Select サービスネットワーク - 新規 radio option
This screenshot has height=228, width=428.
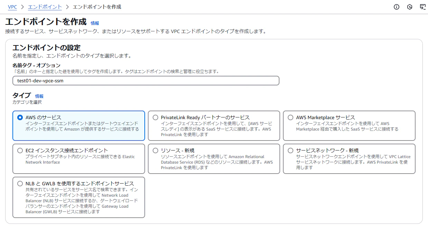click(x=291, y=151)
